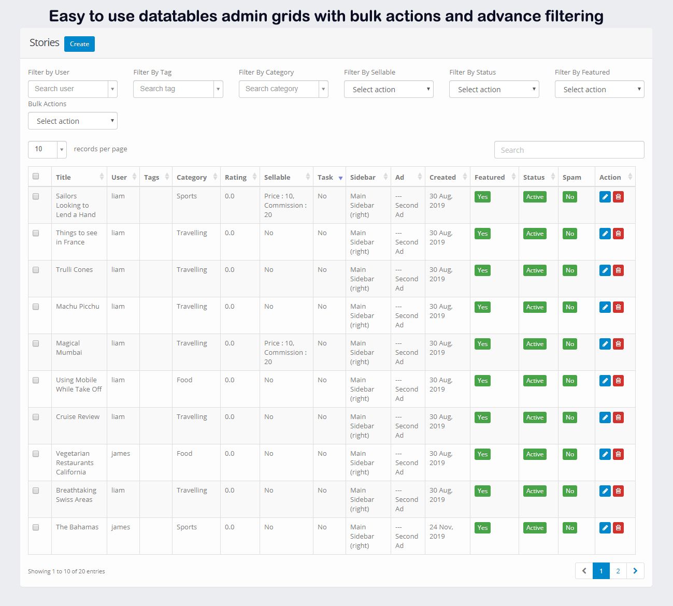Go to next page using arrow
This screenshot has height=606, width=673.
point(635,571)
